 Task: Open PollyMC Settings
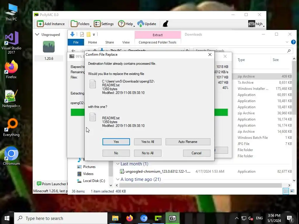pyautogui.click(x=104, y=24)
